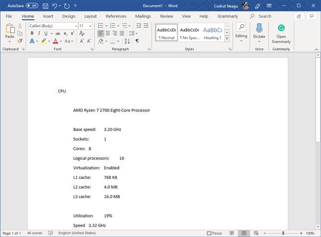Toggle underline formatting
This screenshot has width=321, height=237.
[46, 33]
